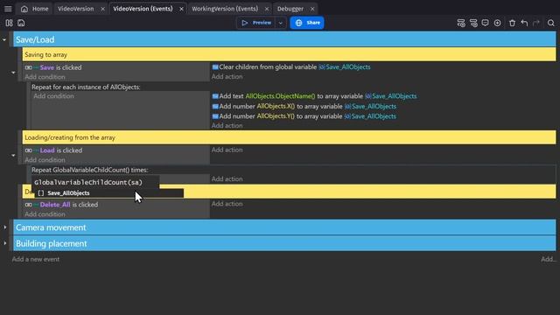Add action below AllObjects.Y() action
The image size is (560, 315).
pyautogui.click(x=227, y=125)
